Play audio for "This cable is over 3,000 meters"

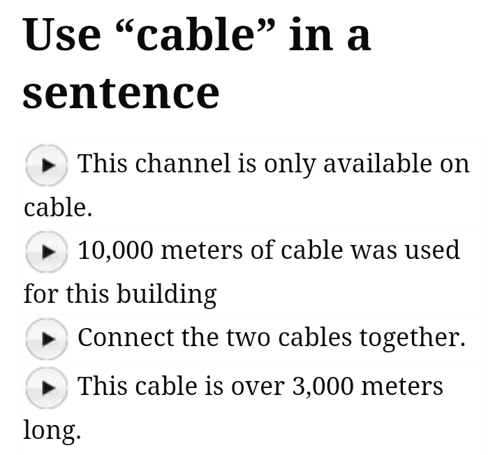pyautogui.click(x=46, y=387)
